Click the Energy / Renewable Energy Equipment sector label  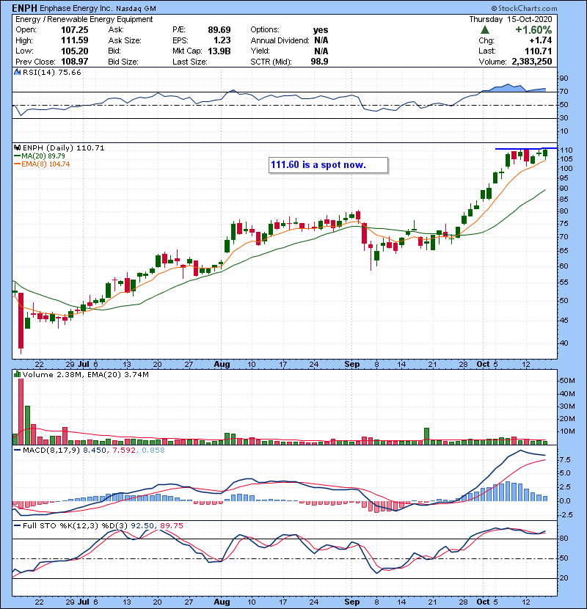(x=84, y=19)
